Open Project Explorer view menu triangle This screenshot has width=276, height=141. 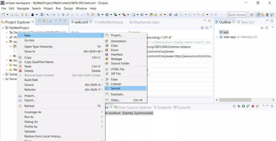pos(56,21)
